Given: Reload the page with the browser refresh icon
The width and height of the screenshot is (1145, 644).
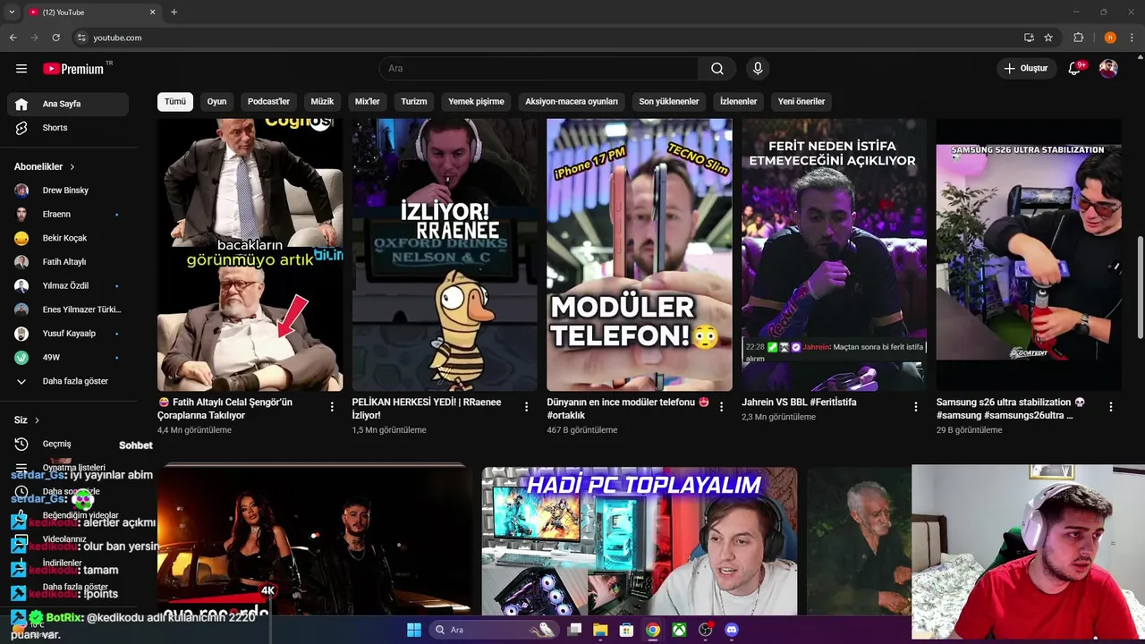Looking at the screenshot, I should point(55,38).
